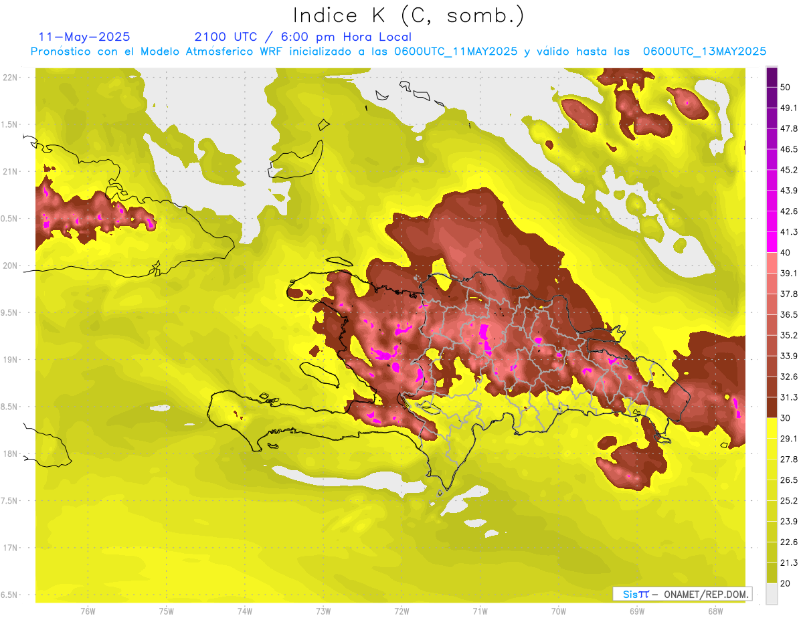Click the longitude axis label "70W"

coord(558,611)
